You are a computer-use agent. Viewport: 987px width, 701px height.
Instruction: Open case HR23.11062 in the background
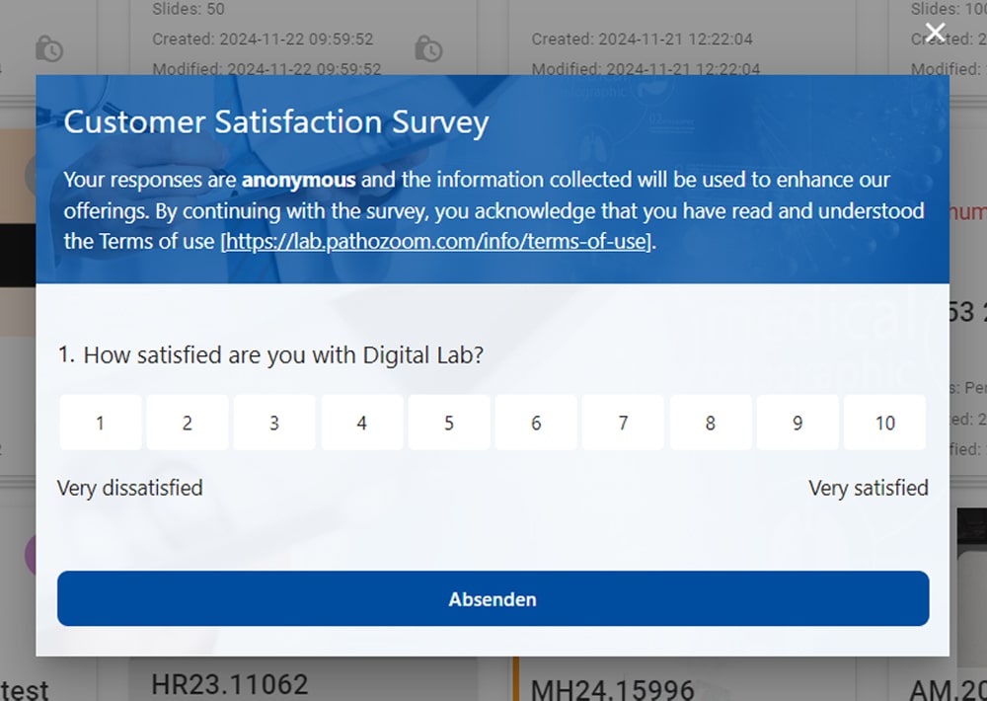coord(230,684)
